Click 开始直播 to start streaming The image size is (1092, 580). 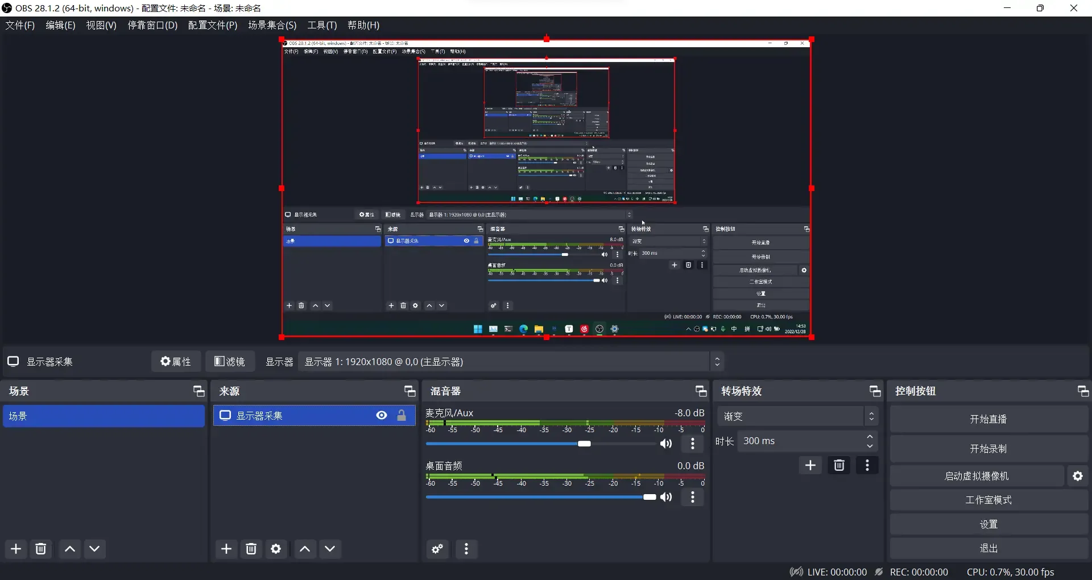coord(988,419)
